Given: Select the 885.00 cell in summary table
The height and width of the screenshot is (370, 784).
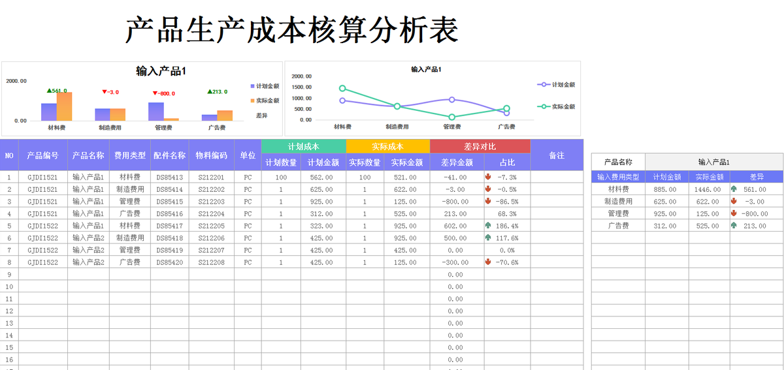Looking at the screenshot, I should [666, 189].
